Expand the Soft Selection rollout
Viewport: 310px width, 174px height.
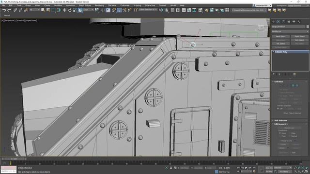[280, 120]
